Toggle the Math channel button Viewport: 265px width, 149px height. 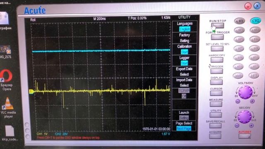238,75
